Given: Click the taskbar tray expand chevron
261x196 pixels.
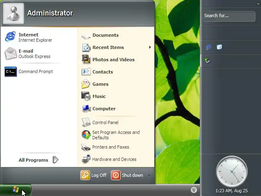Looking at the screenshot, I should click(x=194, y=190).
